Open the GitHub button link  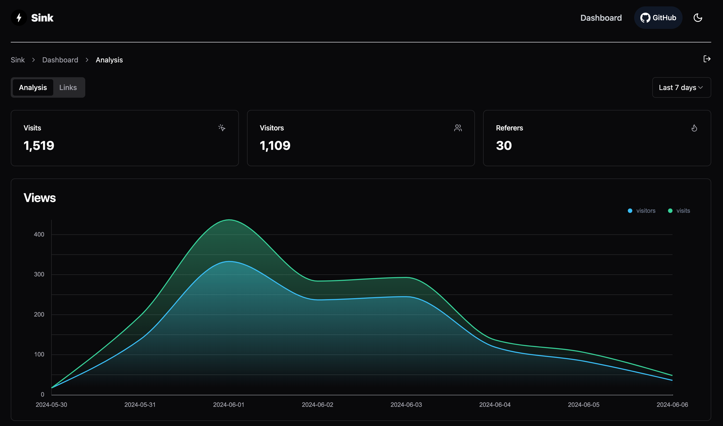(x=658, y=18)
